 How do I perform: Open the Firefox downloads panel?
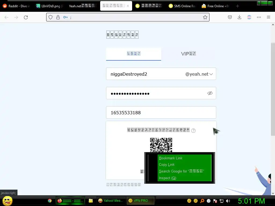pos(239,17)
